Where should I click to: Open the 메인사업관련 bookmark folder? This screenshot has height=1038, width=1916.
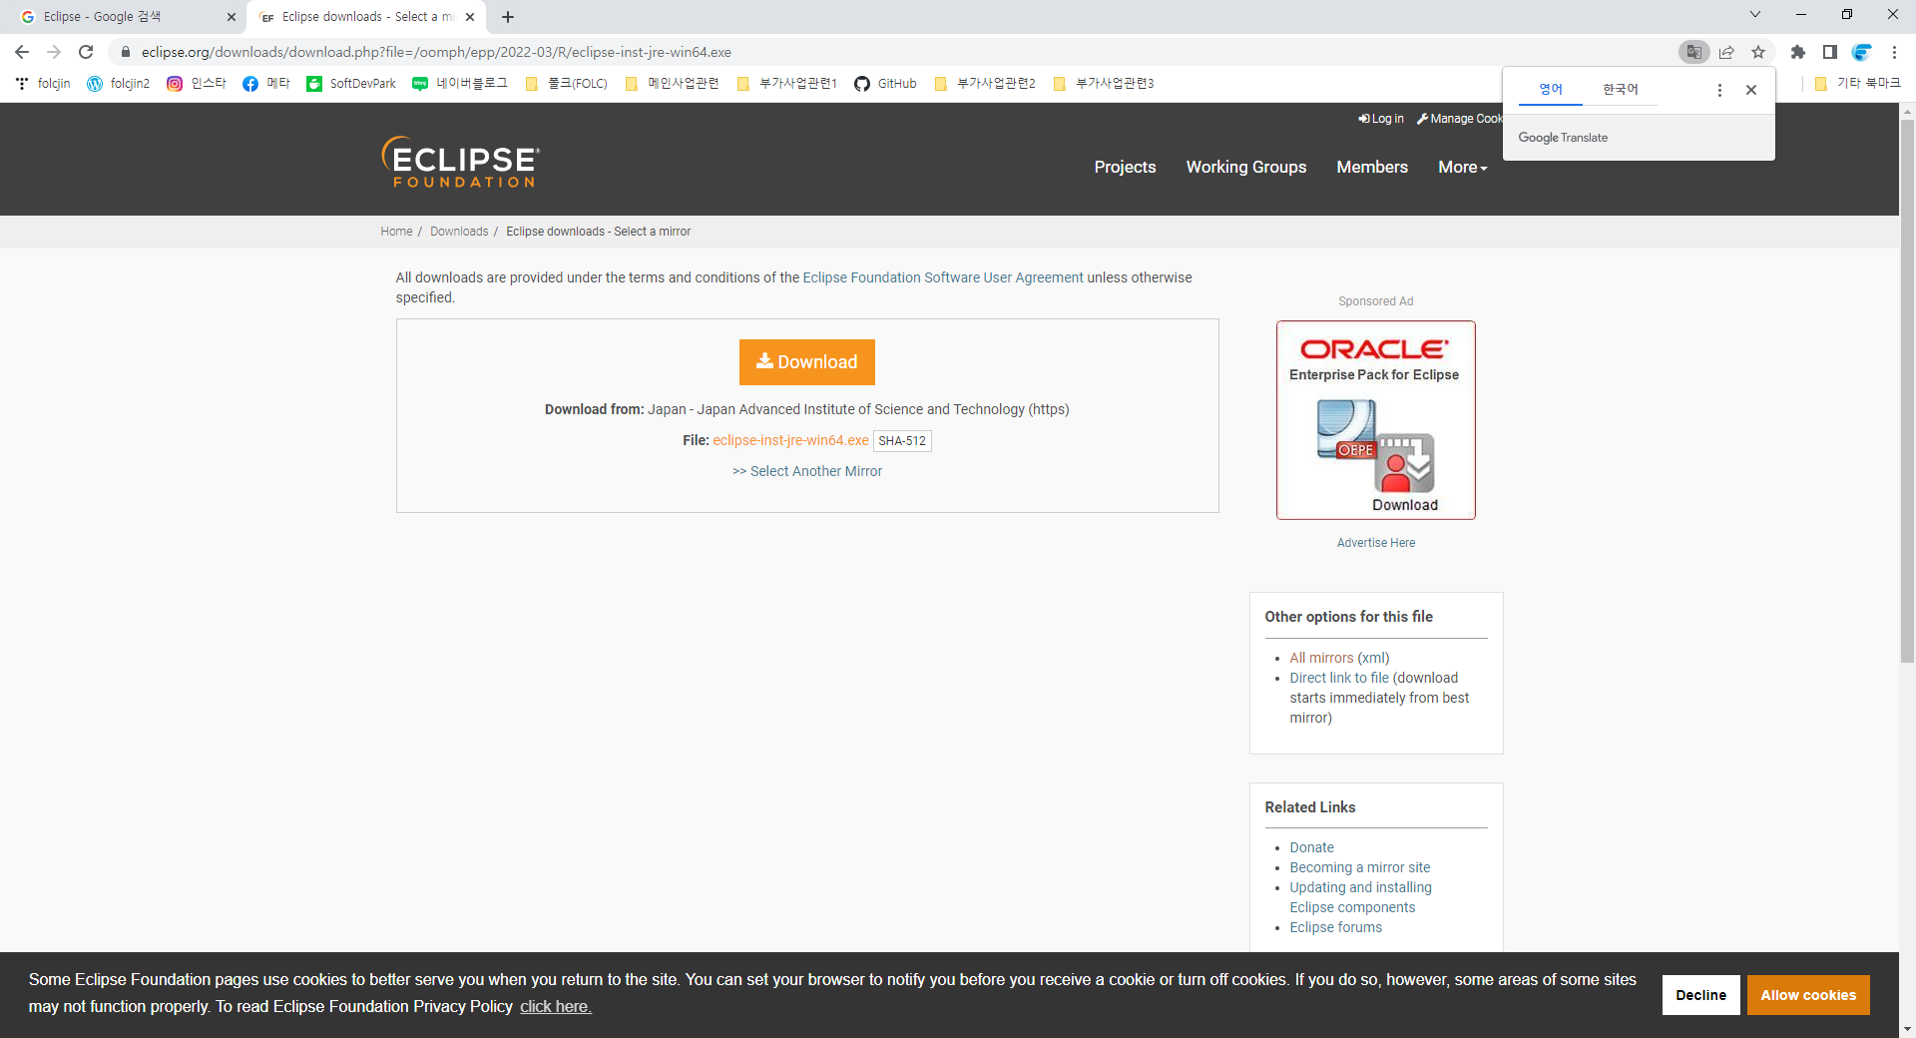click(672, 84)
